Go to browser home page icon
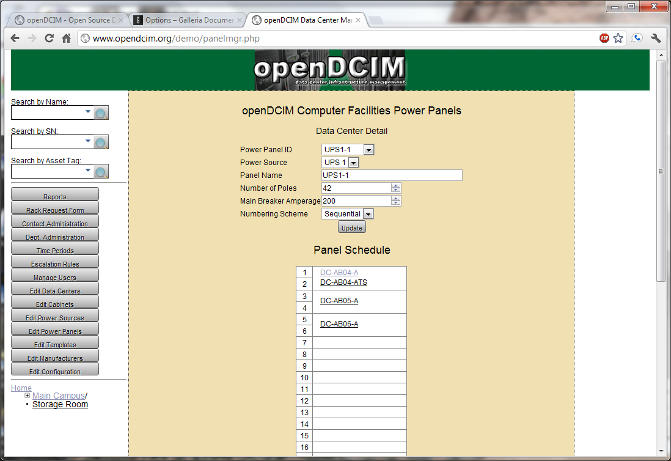The image size is (671, 461). [67, 39]
